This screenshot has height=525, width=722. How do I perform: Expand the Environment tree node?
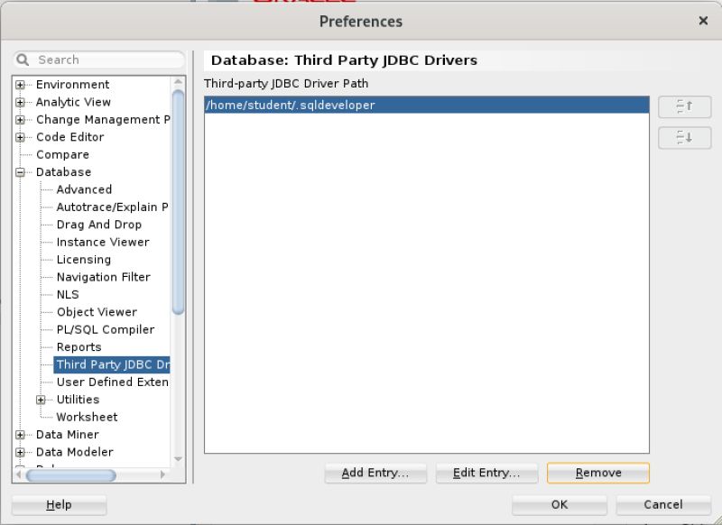19,84
